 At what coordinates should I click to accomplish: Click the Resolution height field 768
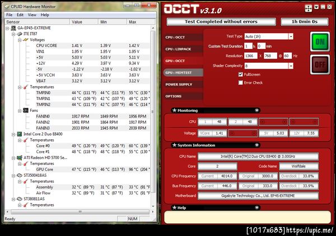coord(270,56)
